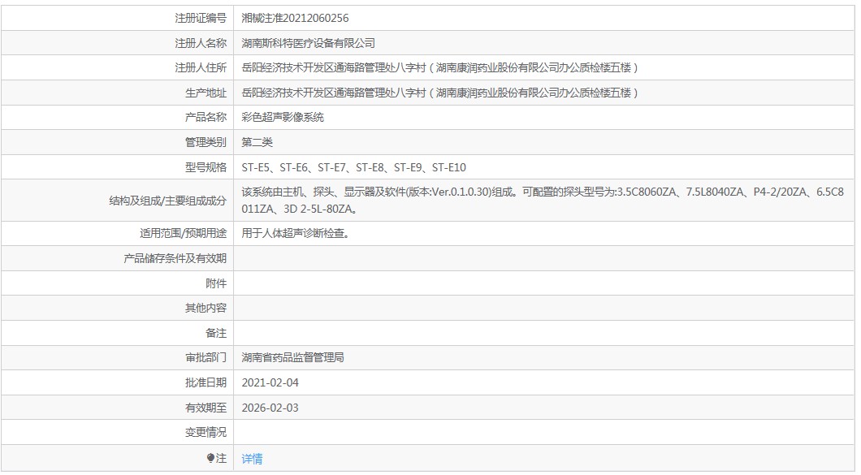Select the 产品名称 label
861x475 pixels.
(x=206, y=117)
